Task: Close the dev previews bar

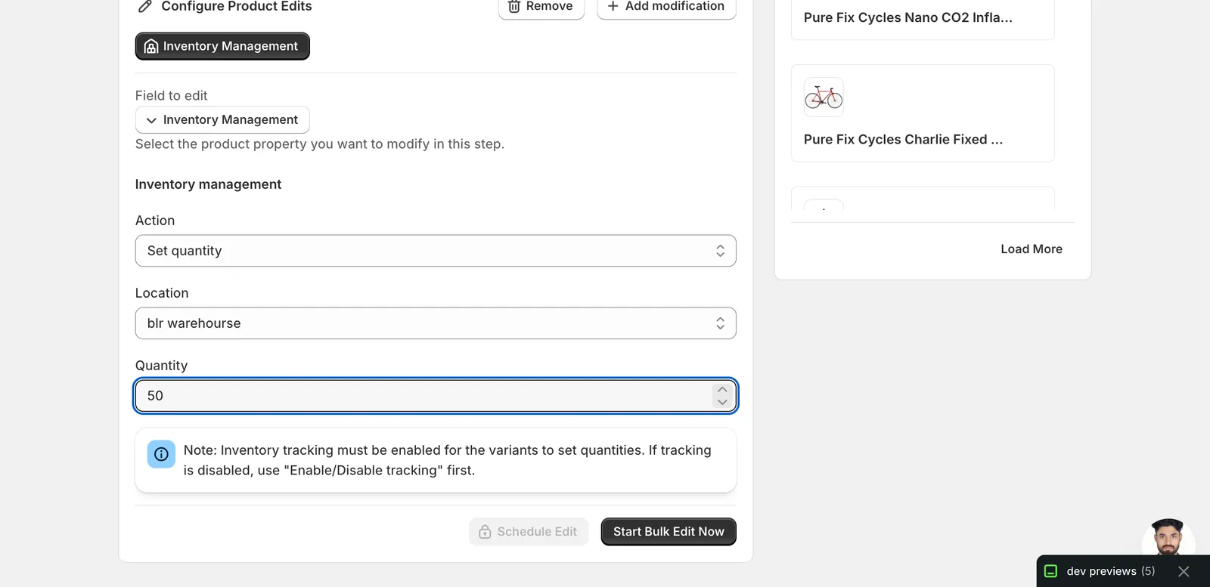Action: click(x=1184, y=571)
